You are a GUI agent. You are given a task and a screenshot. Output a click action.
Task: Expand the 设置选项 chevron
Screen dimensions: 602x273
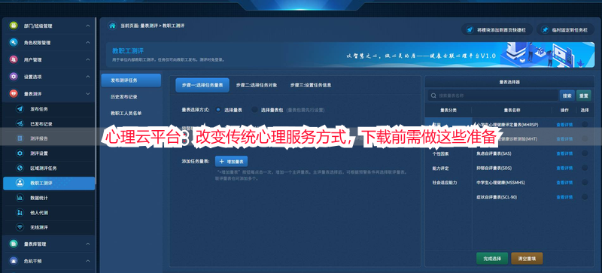pos(88,77)
